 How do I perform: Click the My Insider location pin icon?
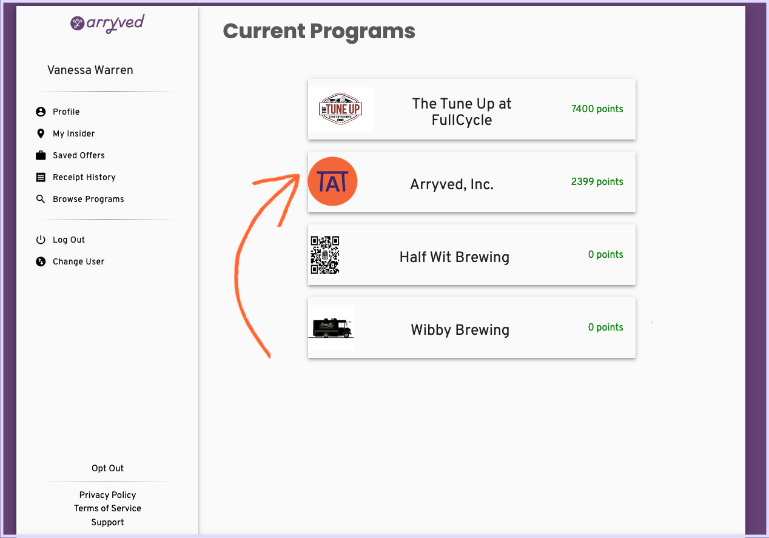(x=41, y=133)
